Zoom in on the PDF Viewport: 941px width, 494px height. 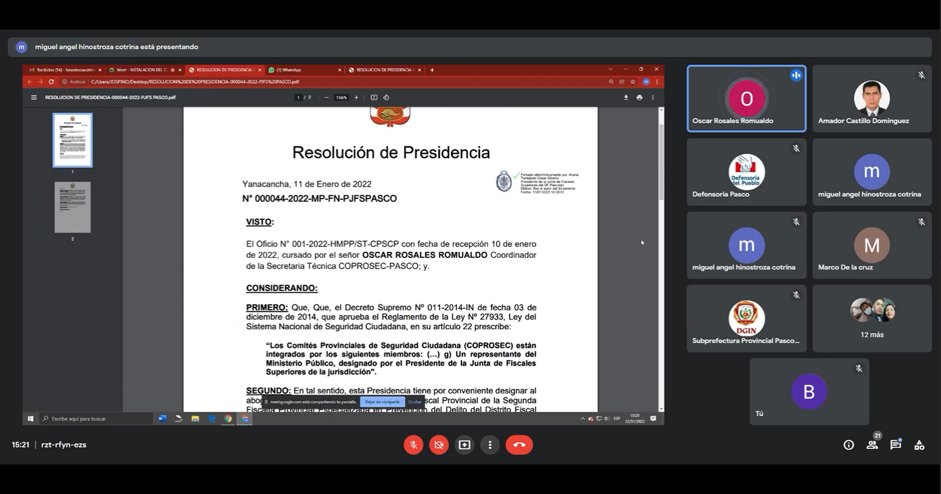pyautogui.click(x=356, y=98)
